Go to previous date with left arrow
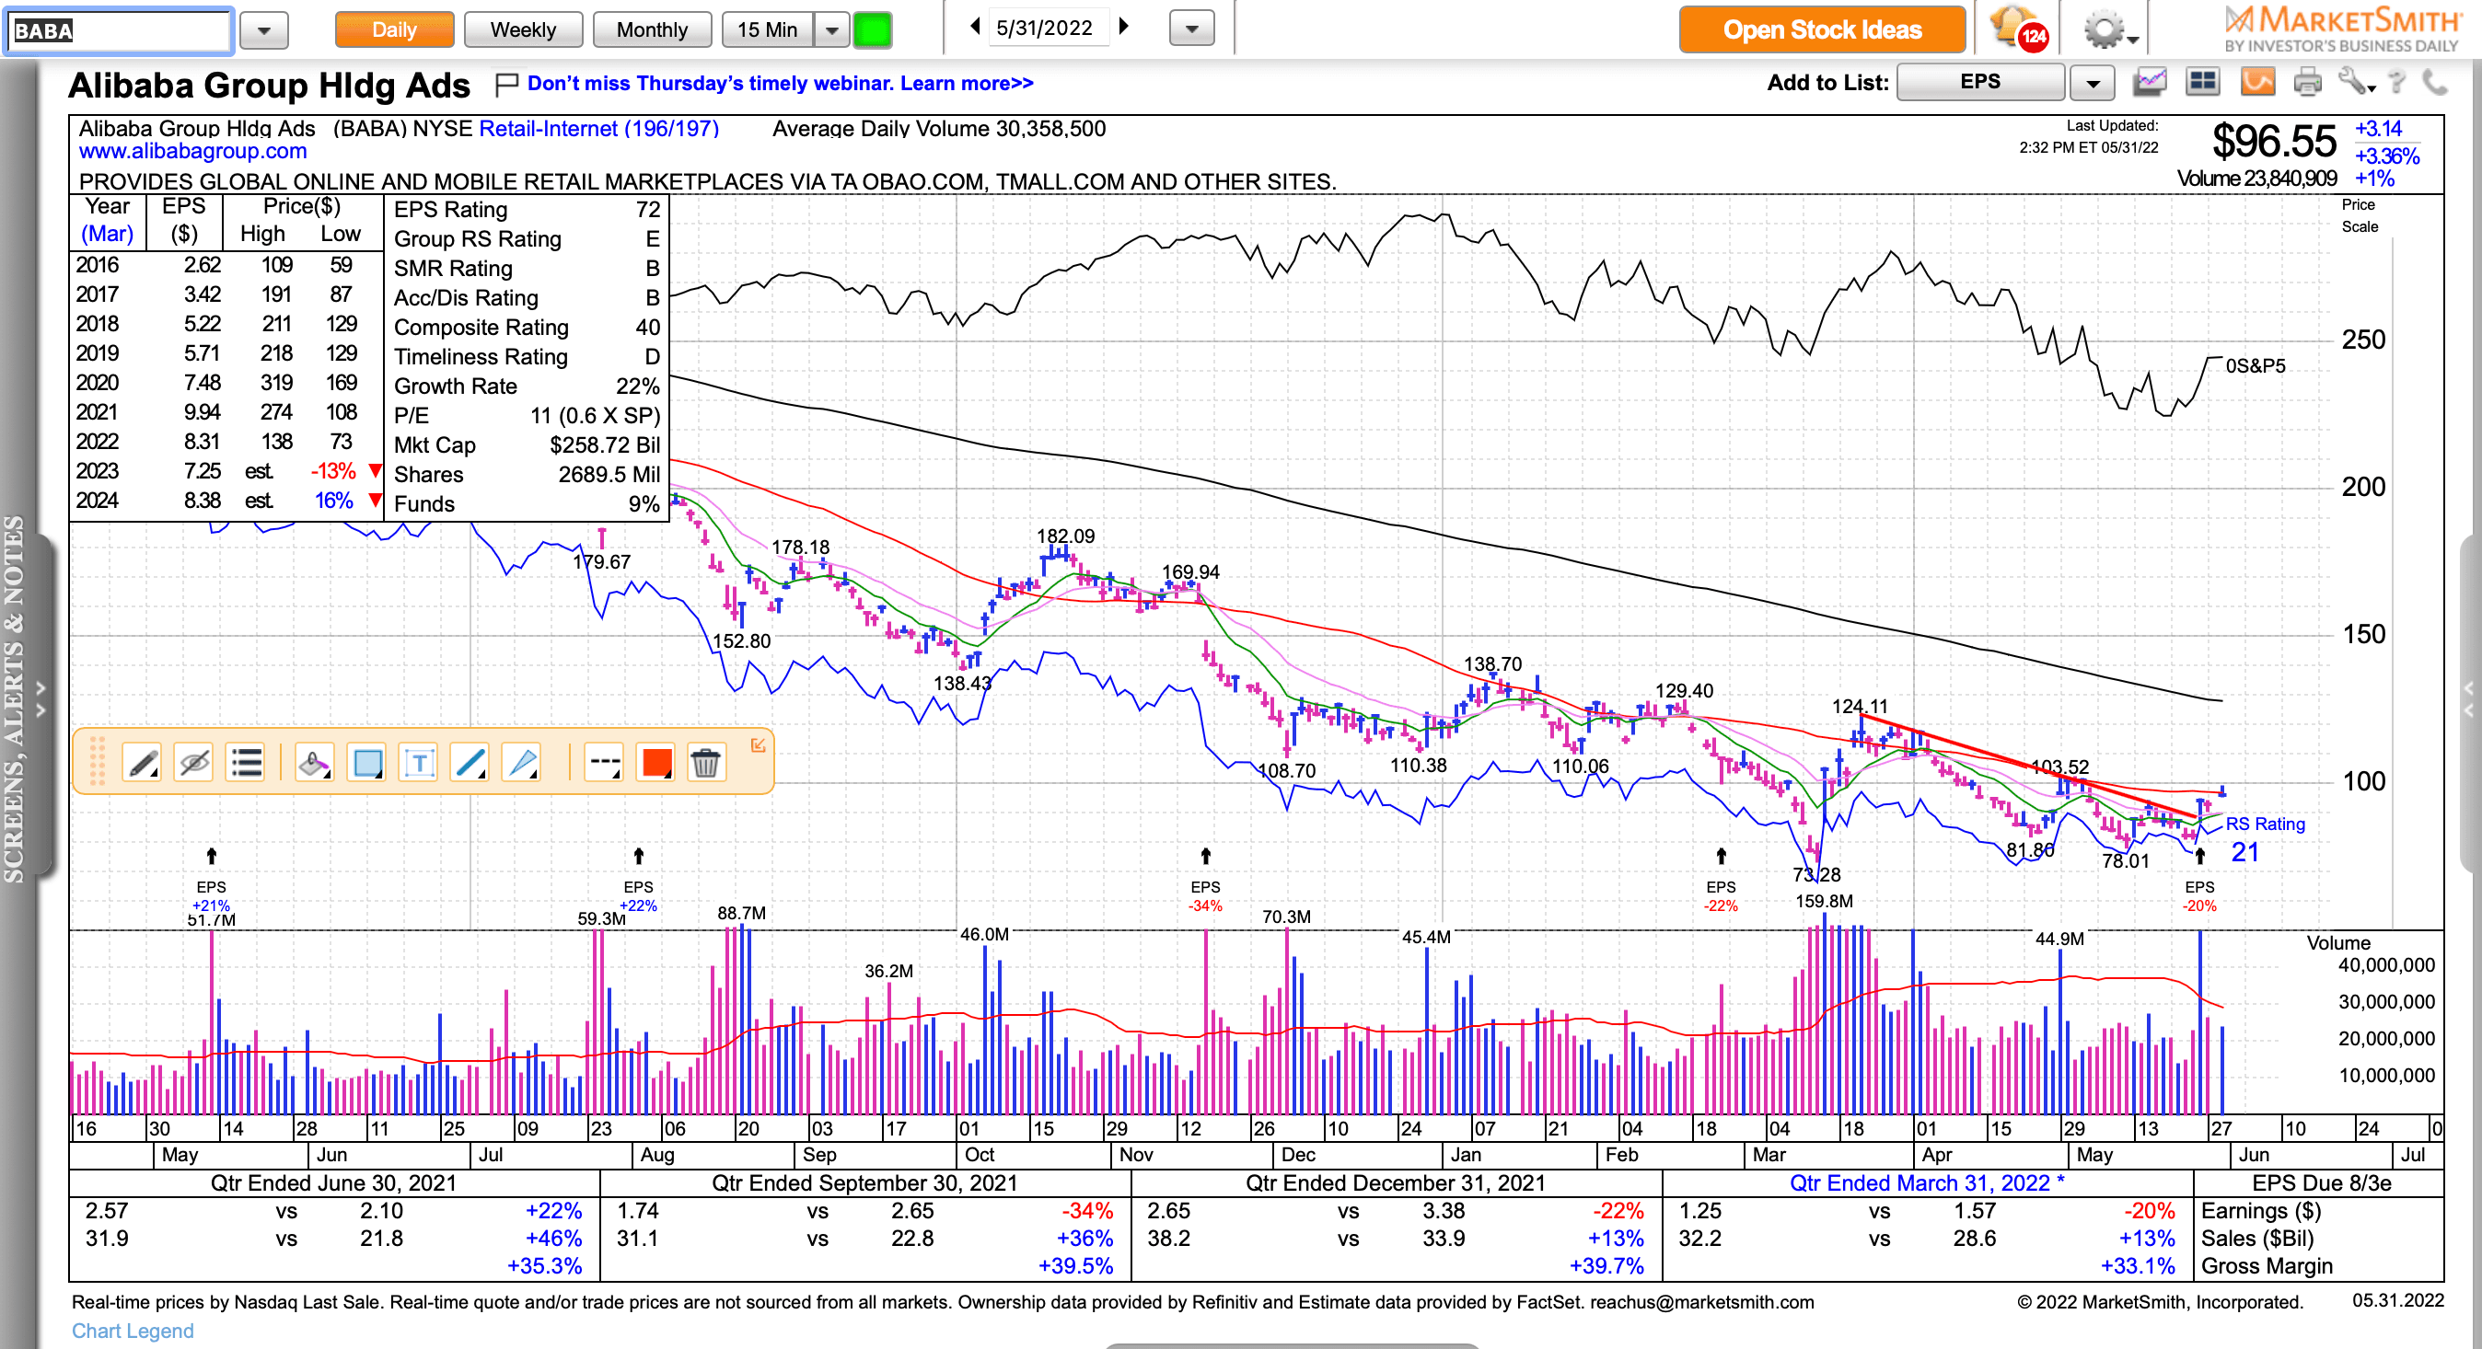The height and width of the screenshot is (1349, 2482). click(x=975, y=27)
